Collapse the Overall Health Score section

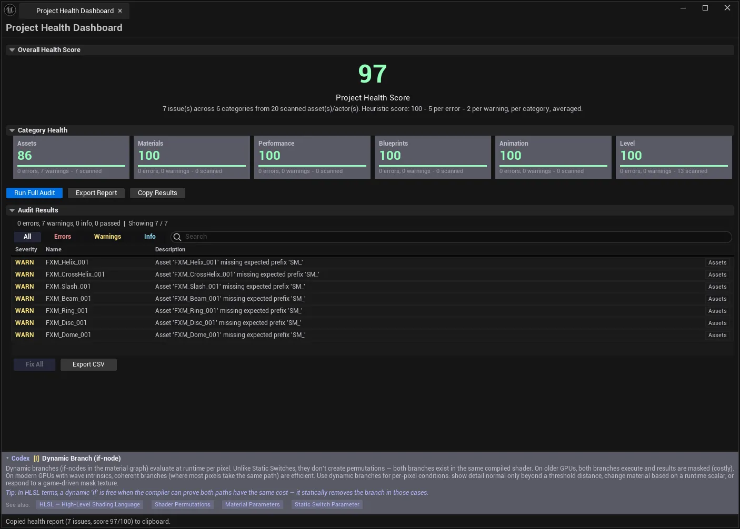click(12, 50)
